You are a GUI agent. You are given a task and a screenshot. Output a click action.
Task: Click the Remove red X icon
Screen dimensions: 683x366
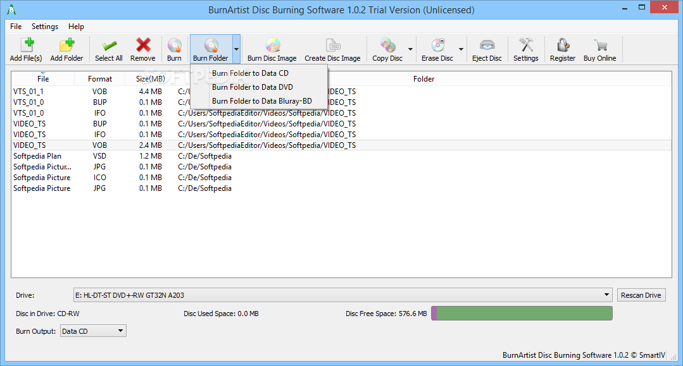(143, 45)
